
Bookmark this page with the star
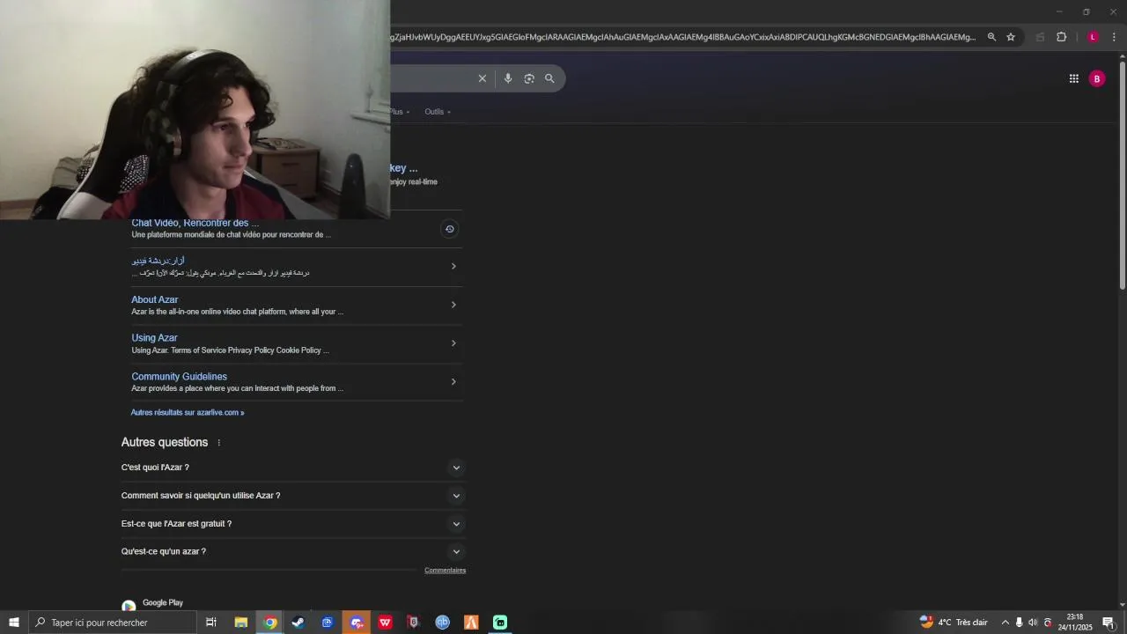pyautogui.click(x=1011, y=37)
